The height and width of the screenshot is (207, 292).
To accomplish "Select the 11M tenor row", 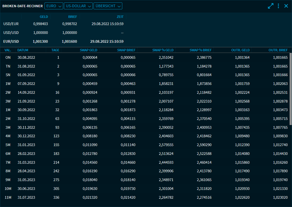I will click(144, 197).
